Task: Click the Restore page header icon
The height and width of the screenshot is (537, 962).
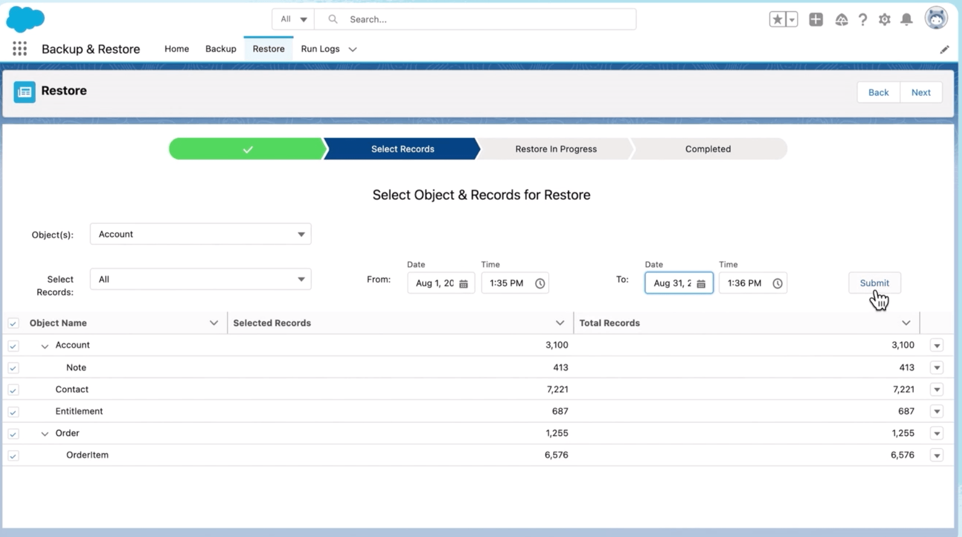Action: tap(24, 92)
